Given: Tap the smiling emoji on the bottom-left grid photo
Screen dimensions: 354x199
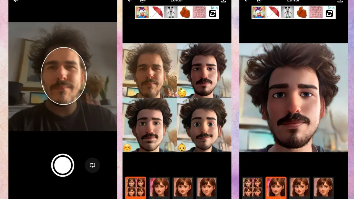Looking at the screenshot, I should point(127,148).
